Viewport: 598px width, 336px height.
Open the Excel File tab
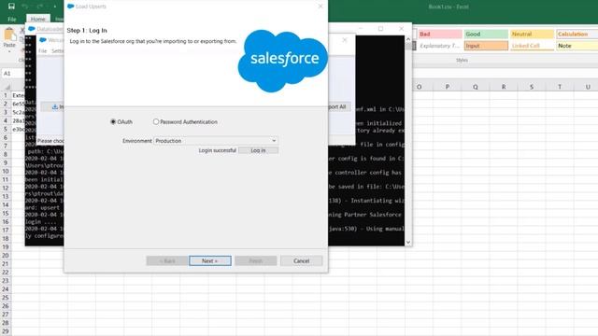[x=12, y=19]
